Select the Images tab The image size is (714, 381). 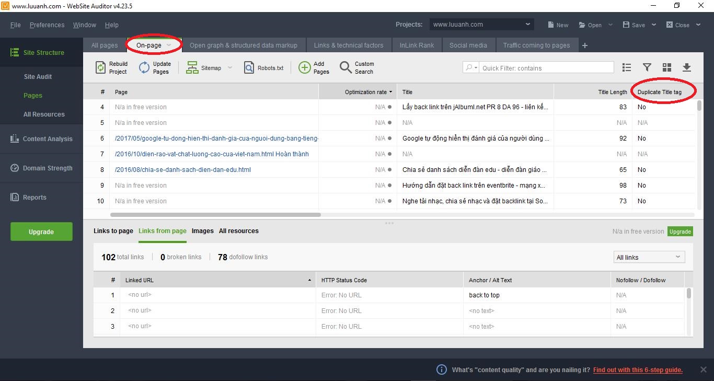point(203,231)
